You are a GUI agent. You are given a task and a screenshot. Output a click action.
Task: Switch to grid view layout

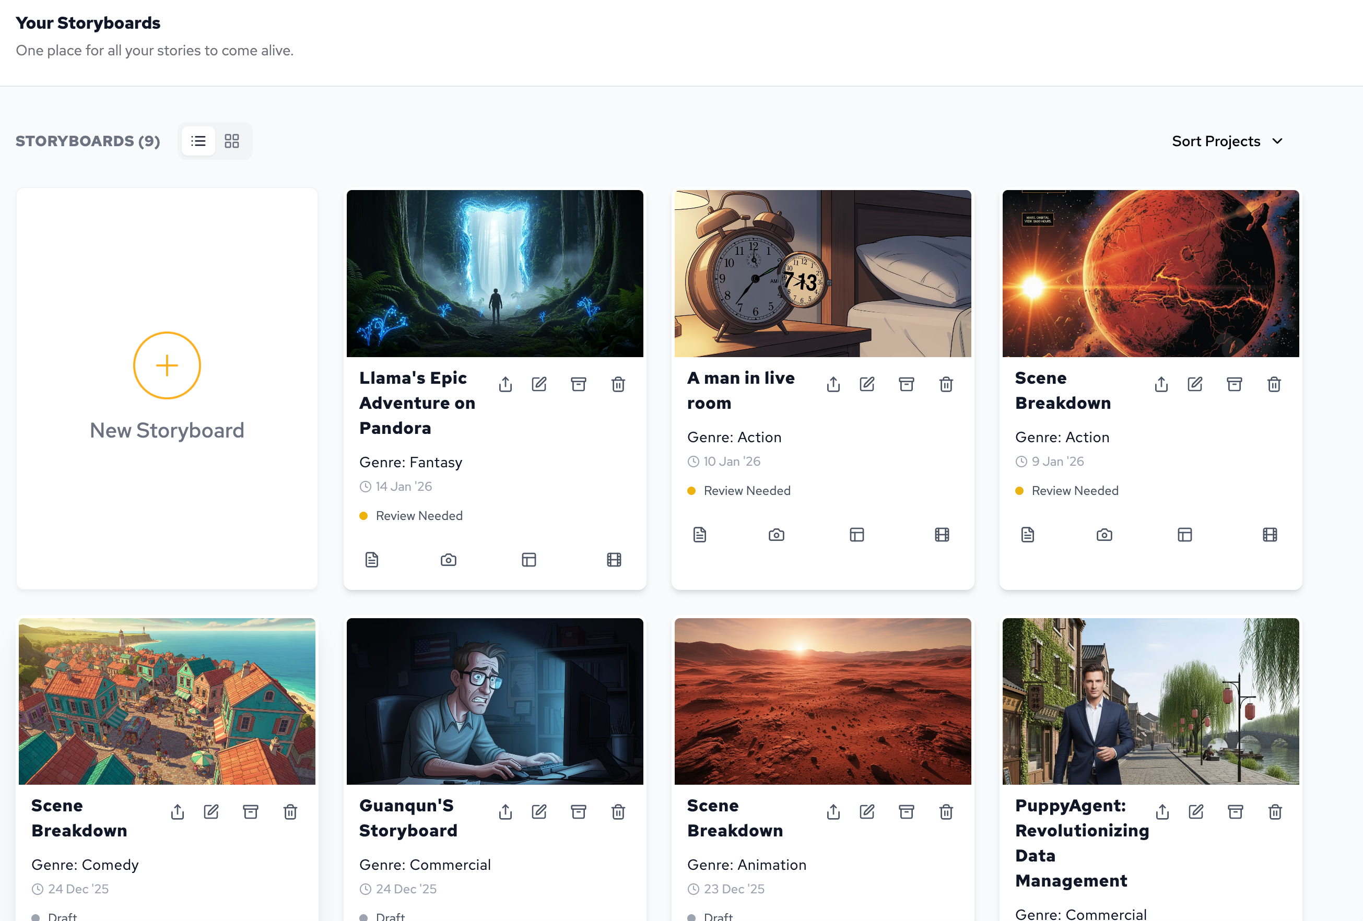pos(232,140)
